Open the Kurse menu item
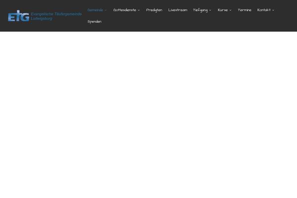 click(x=223, y=10)
